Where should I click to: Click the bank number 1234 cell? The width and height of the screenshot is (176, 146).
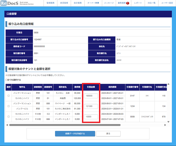[133, 106]
